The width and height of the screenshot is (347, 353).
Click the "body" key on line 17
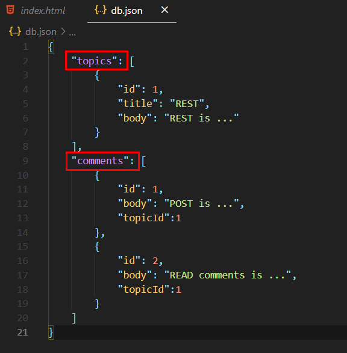(135, 275)
